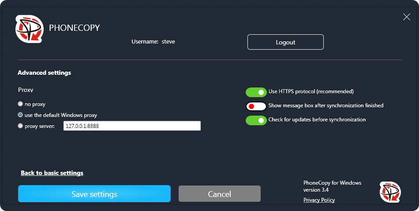Click the 'PHONECOPY' title text
Image resolution: width=419 pixels, height=211 pixels.
[x=74, y=28]
